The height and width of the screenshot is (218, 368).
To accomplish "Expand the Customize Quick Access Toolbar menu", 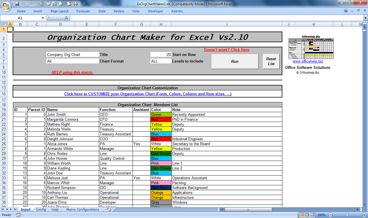I will tap(84, 4).
